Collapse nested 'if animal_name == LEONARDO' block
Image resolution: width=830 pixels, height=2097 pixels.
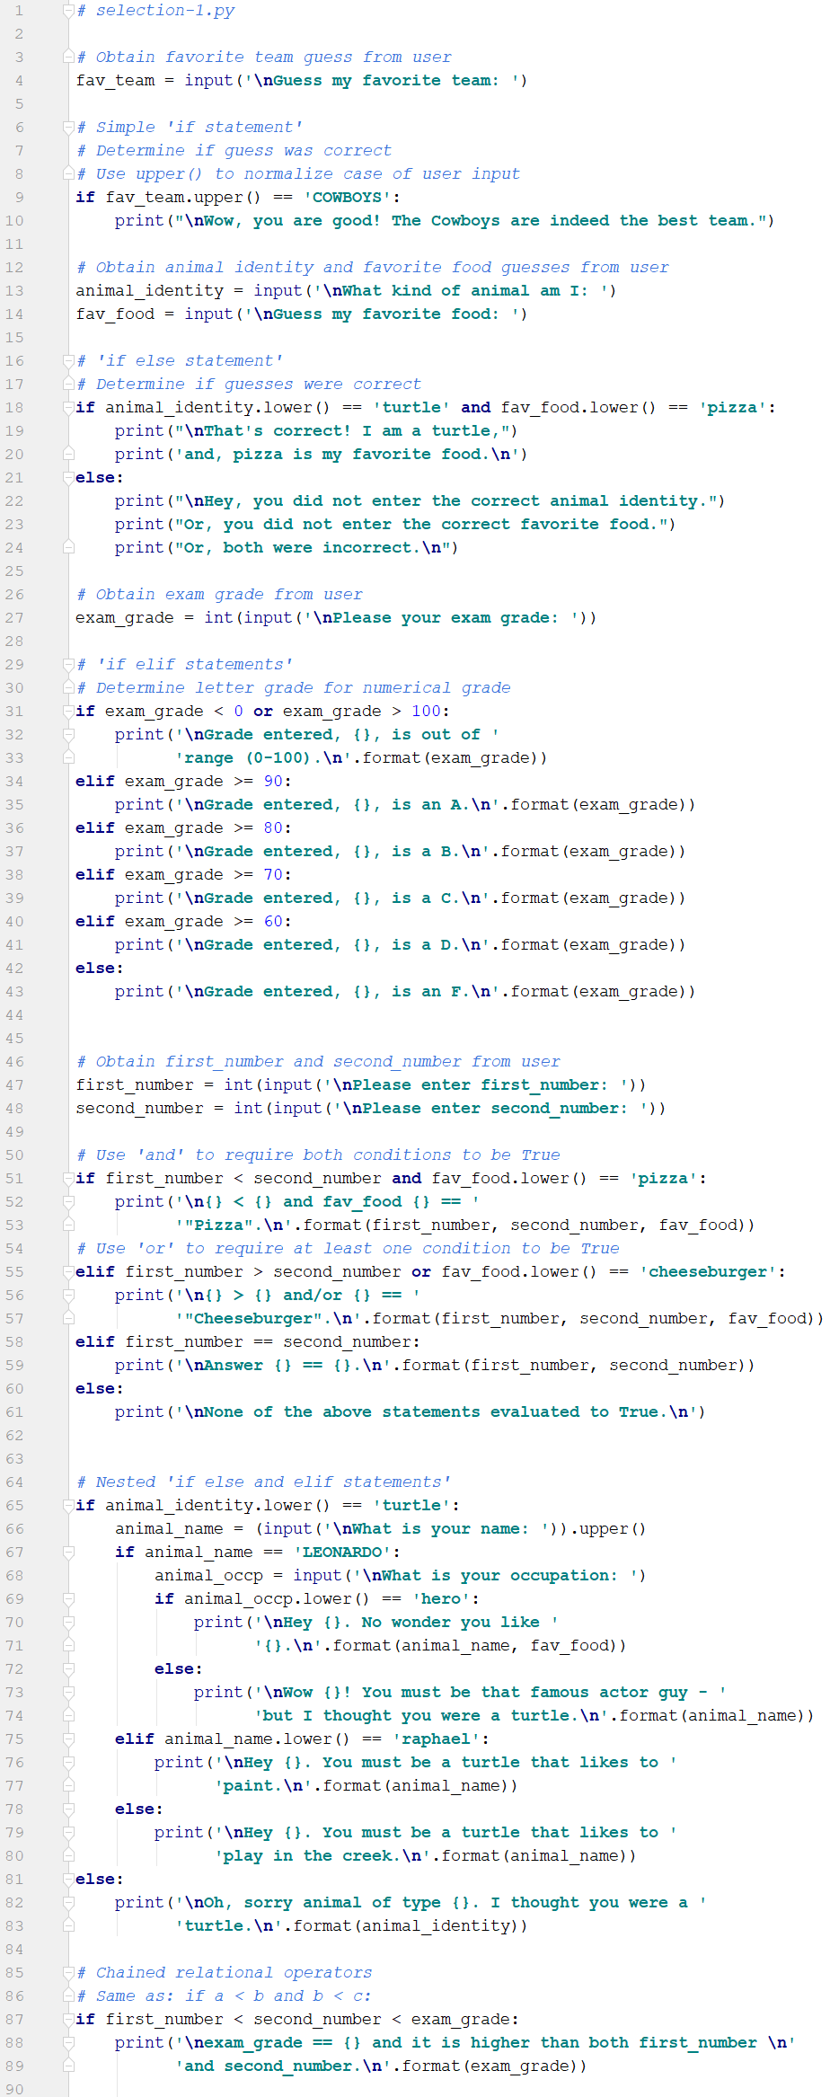pyautogui.click(x=68, y=1553)
